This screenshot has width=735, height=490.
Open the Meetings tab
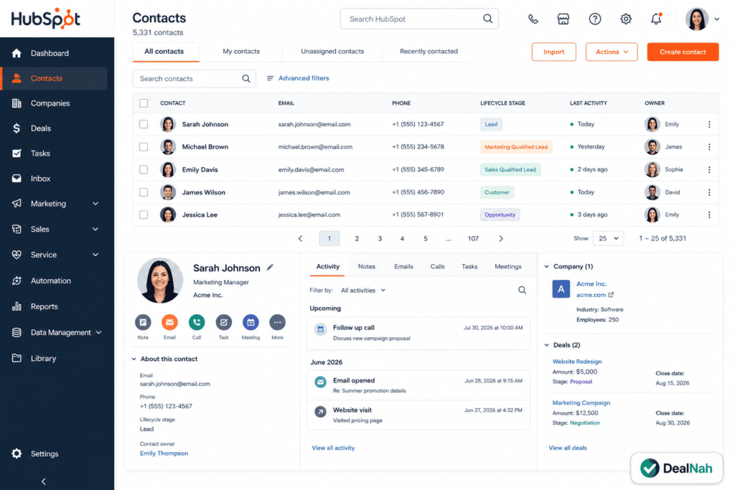coord(507,267)
